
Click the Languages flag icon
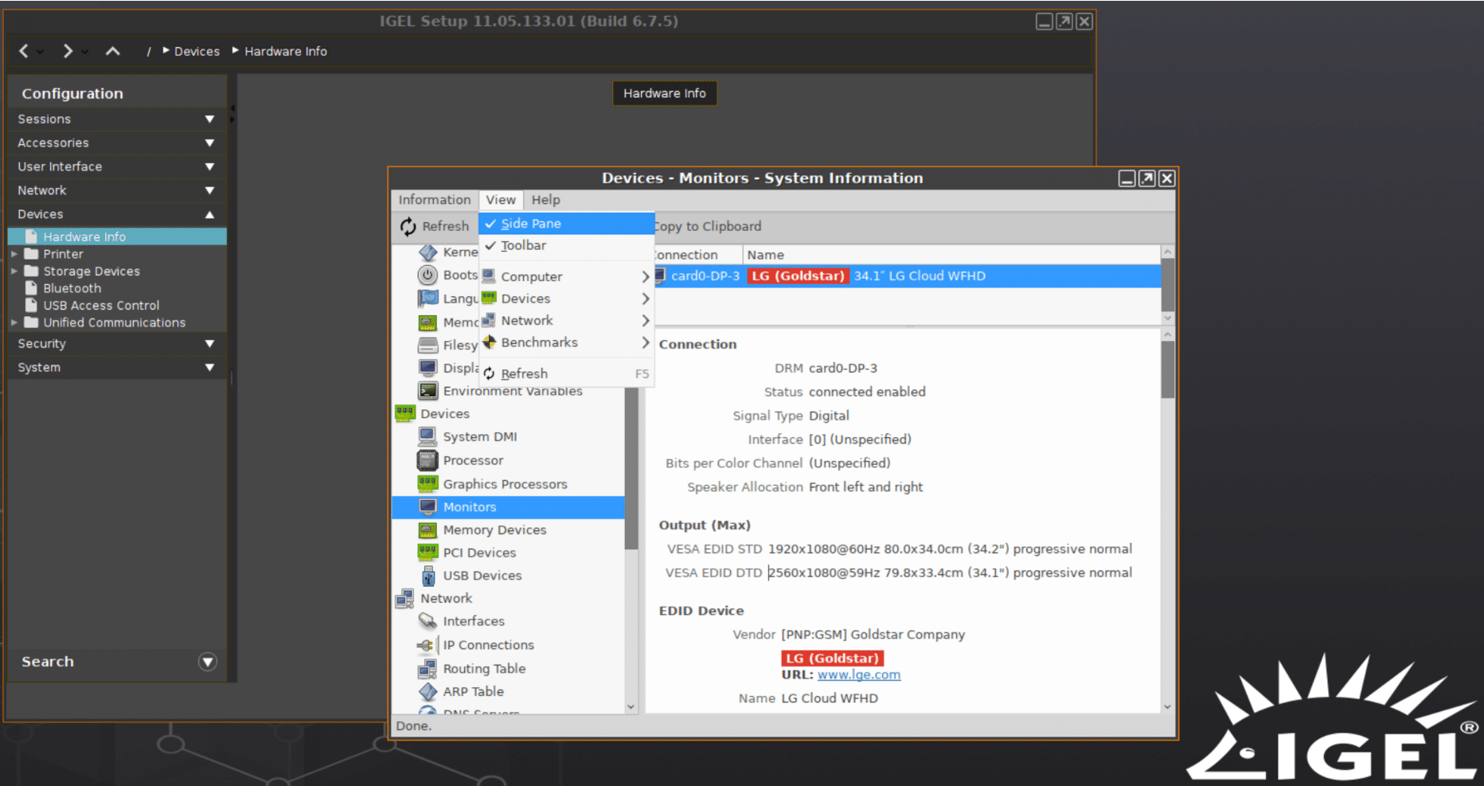428,298
